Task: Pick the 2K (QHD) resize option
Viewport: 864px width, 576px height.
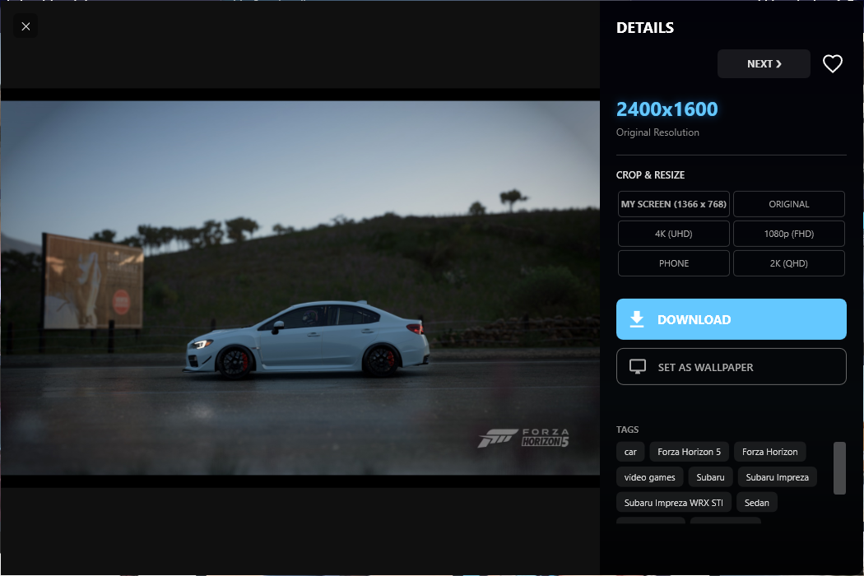Action: coord(788,263)
